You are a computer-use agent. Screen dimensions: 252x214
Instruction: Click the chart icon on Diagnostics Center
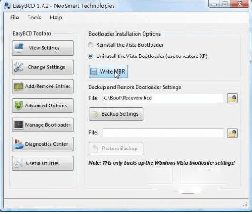[19, 144]
